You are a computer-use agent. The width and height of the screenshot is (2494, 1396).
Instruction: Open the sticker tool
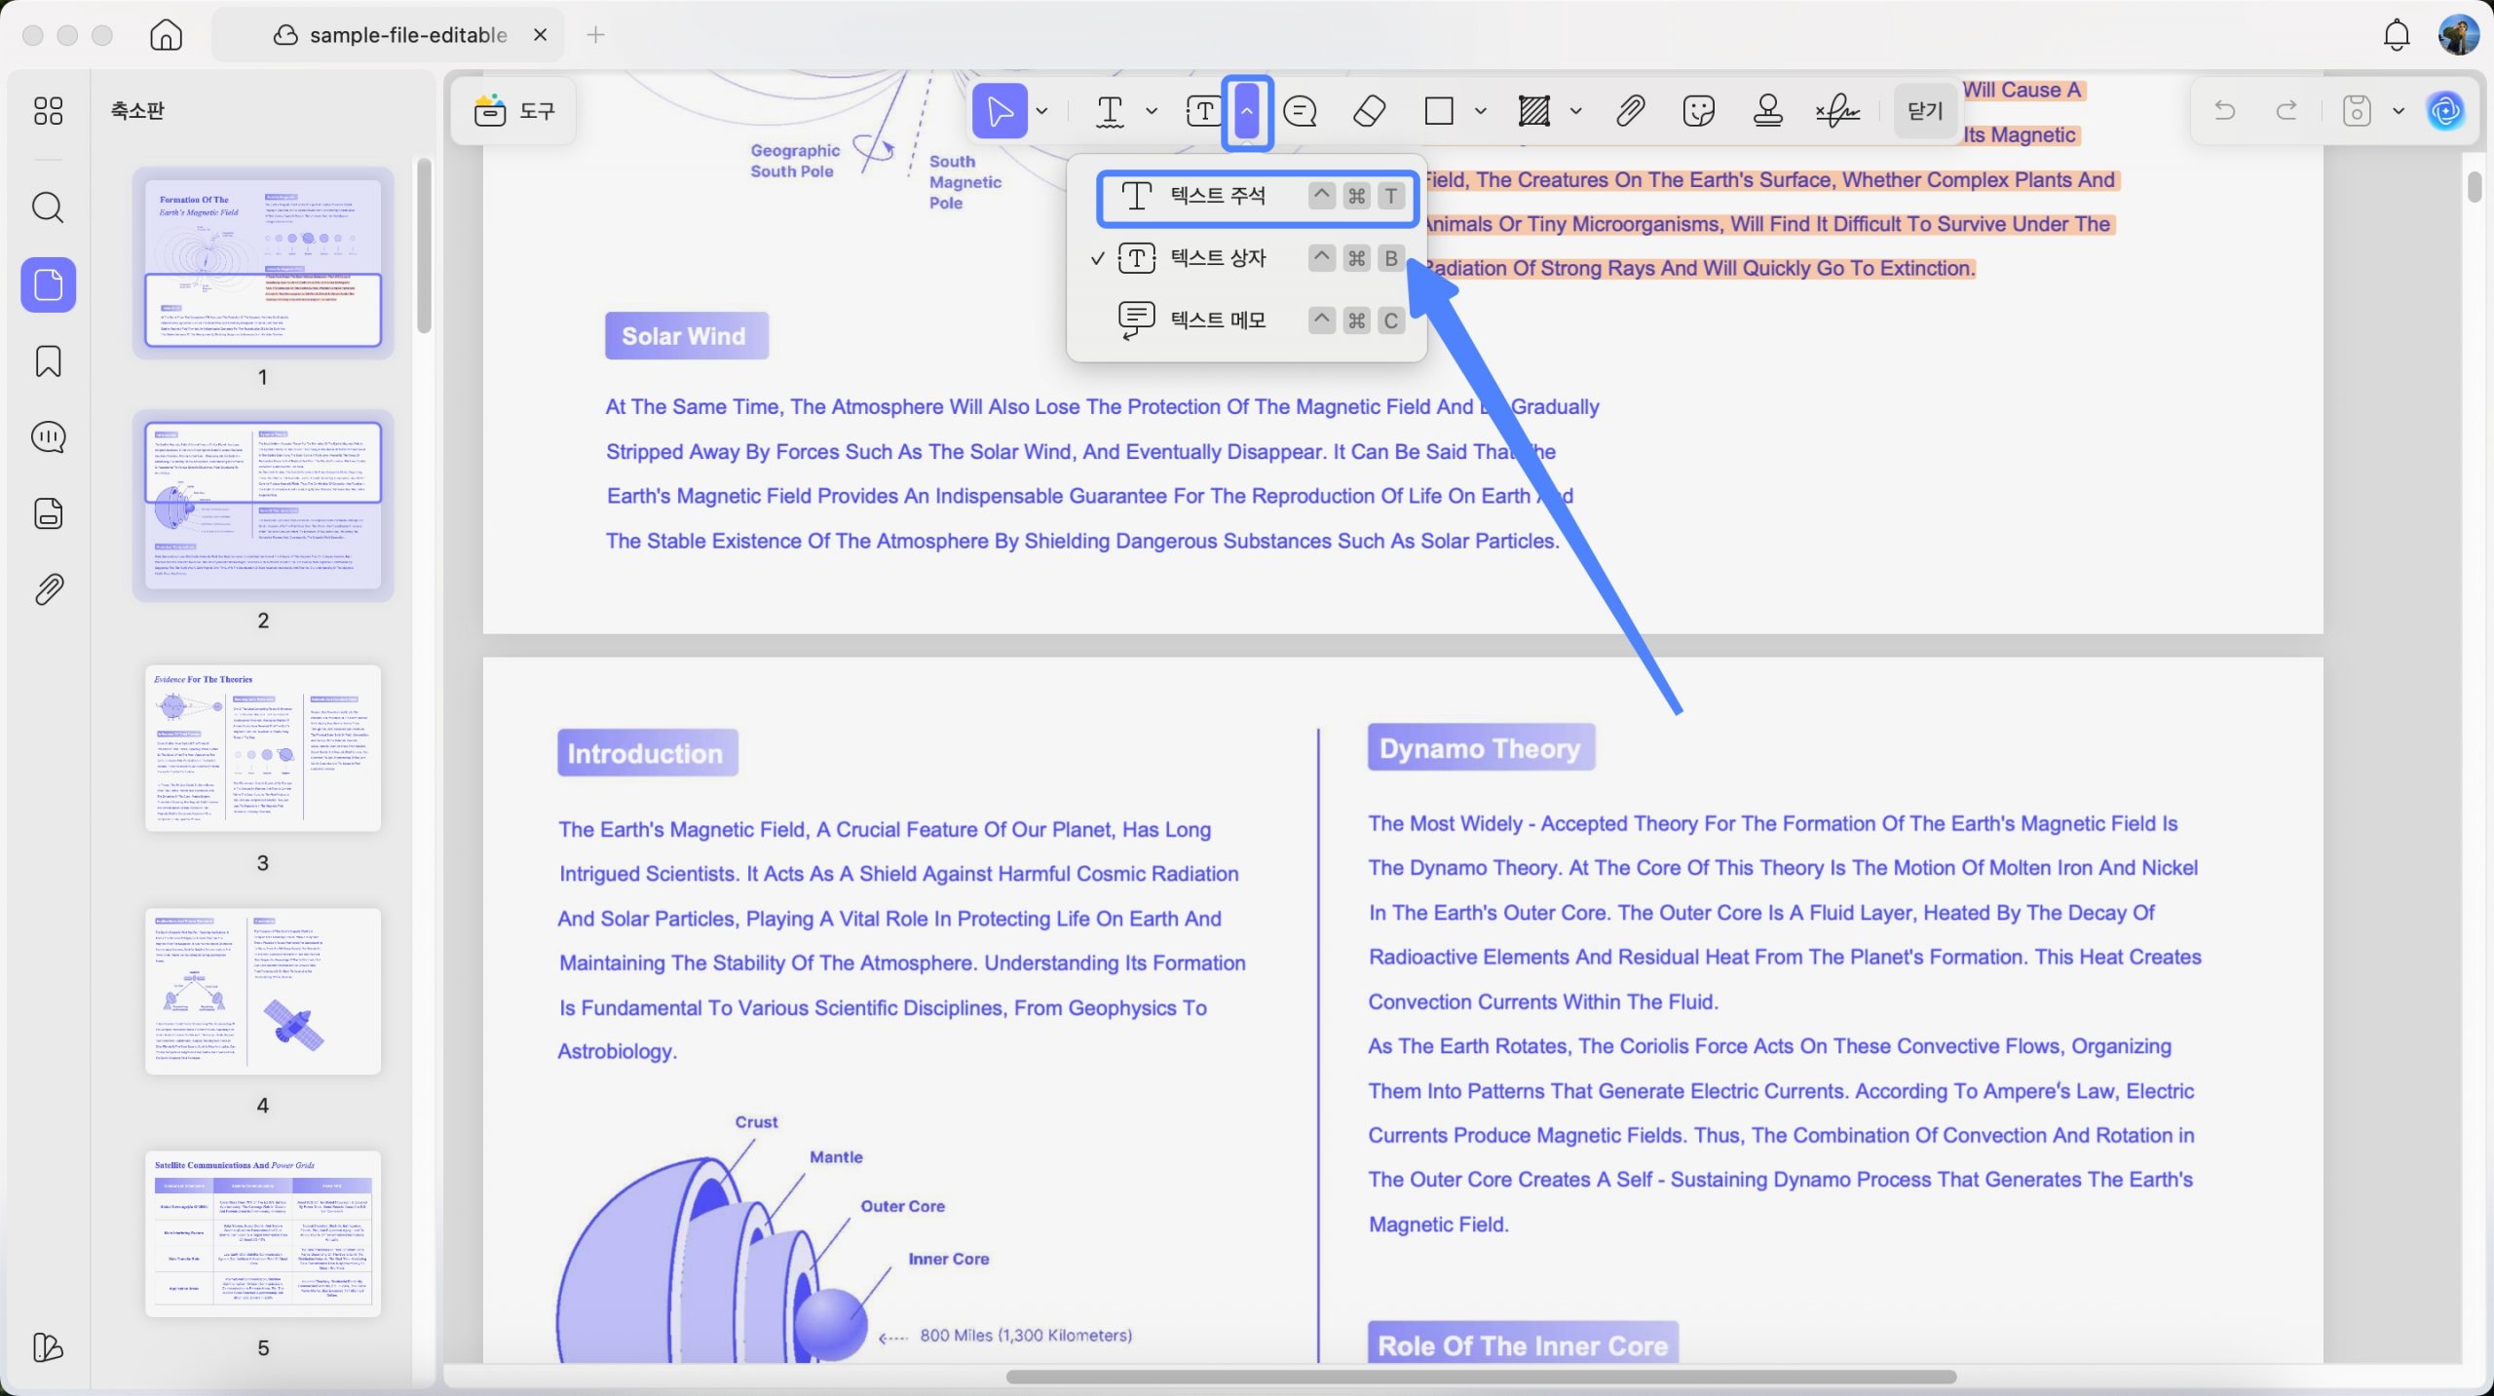(x=1699, y=111)
